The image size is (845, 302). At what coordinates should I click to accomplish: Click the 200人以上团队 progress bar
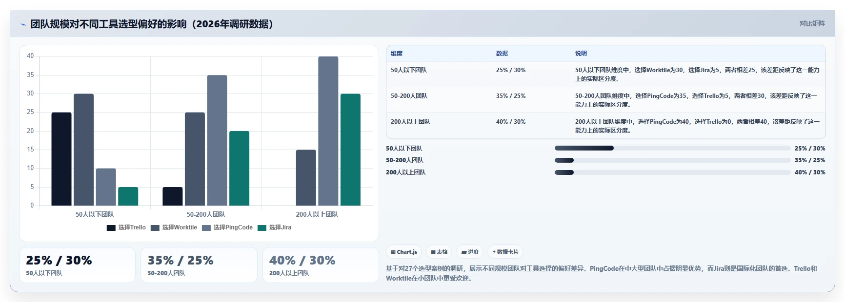pos(672,172)
